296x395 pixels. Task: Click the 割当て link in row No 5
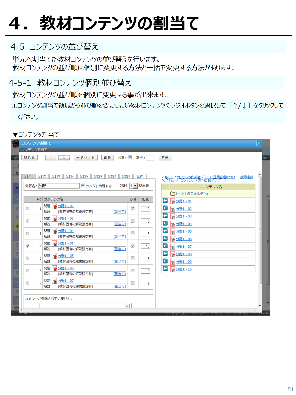120,261
